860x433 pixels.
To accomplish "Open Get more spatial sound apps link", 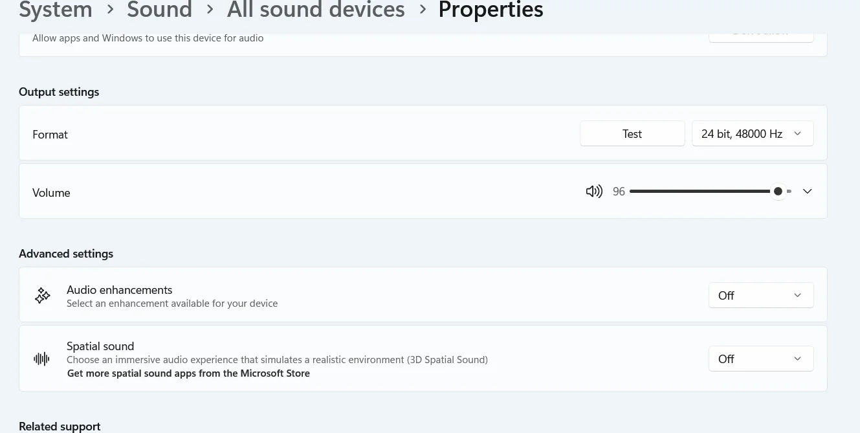I will coord(188,373).
